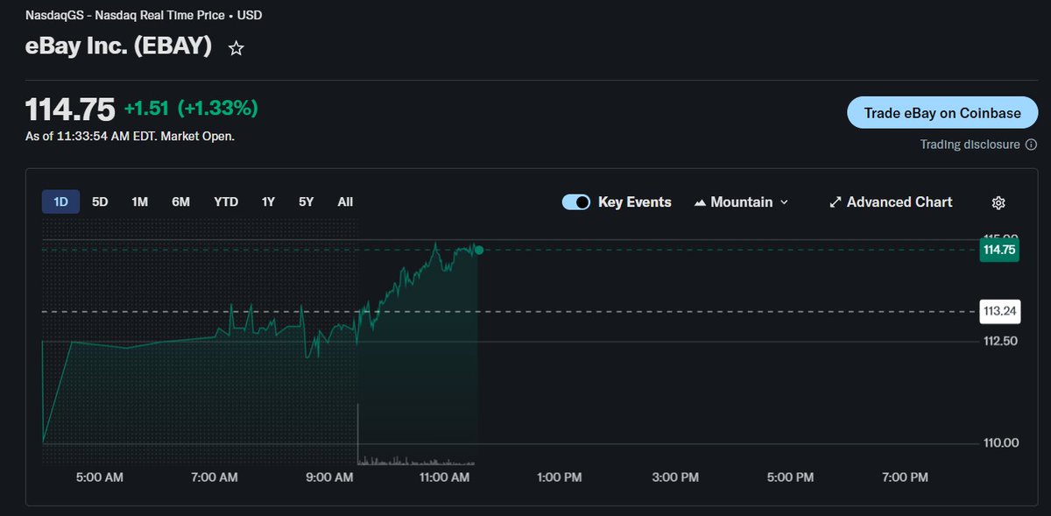Open chart settings gear icon
1051x516 pixels.
(998, 202)
